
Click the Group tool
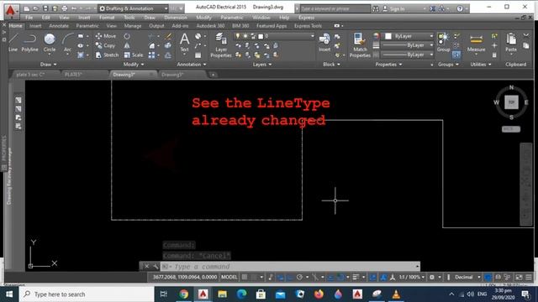[x=443, y=43]
